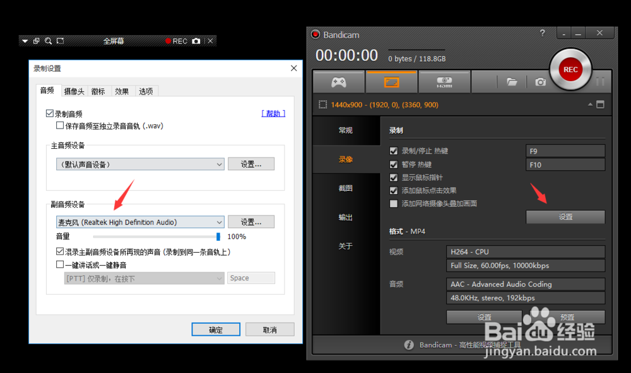The width and height of the screenshot is (631, 373).
Task: Click the 1440x900 capture area text
Action: point(384,105)
